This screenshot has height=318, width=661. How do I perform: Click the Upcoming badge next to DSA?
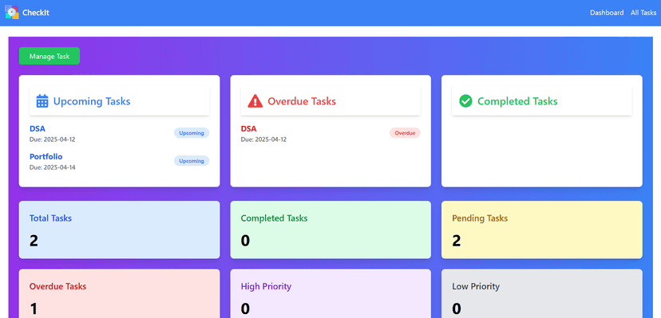coord(192,133)
